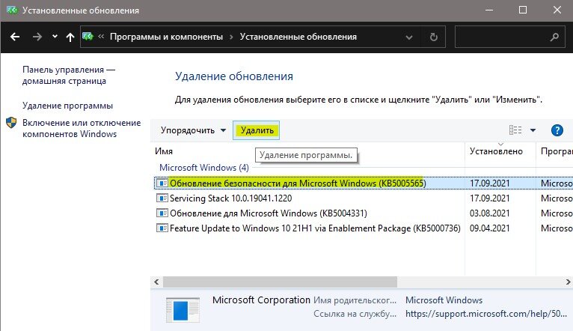Viewport: 573px width, 331px height.
Task: Go up one level with up arrow
Action: 70,37
